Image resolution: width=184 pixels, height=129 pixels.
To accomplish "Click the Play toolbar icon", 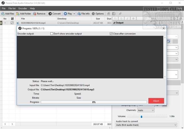I will click(65, 14).
